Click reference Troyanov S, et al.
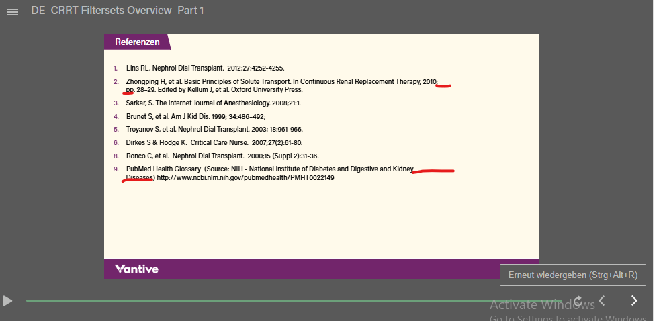Image resolution: width=663 pixels, height=321 pixels. [x=214, y=130]
